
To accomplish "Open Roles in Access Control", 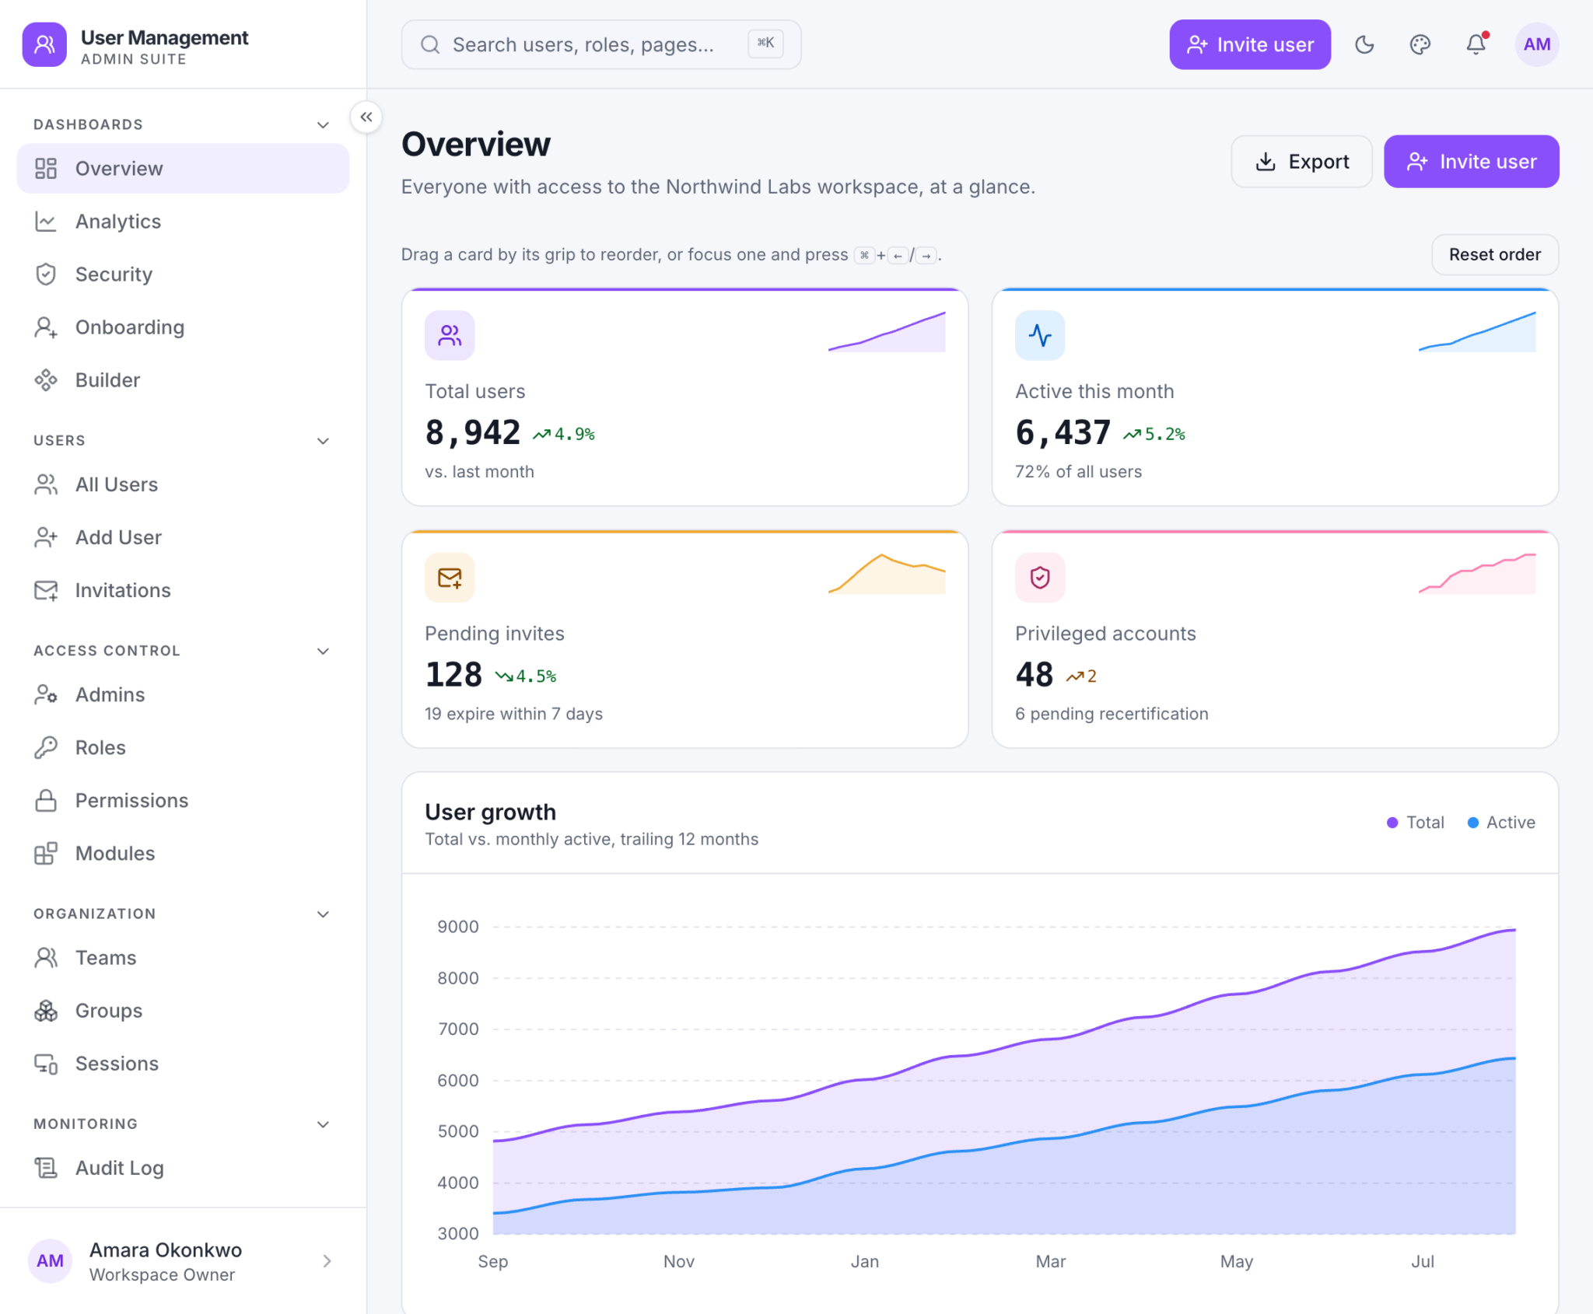I will pos(183,747).
